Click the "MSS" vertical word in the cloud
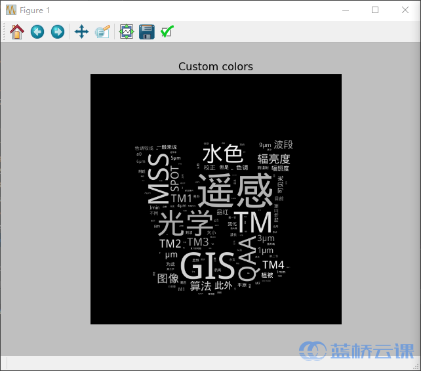This screenshot has height=371, width=421. pyautogui.click(x=159, y=178)
